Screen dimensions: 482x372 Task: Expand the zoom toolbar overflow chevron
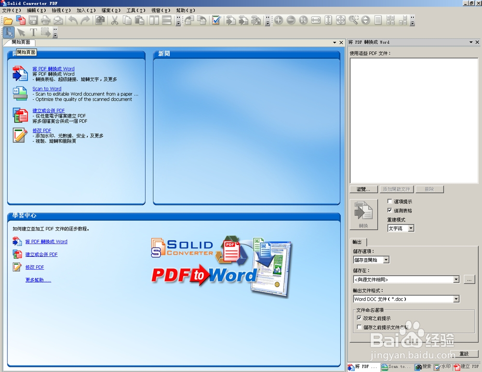[413, 21]
